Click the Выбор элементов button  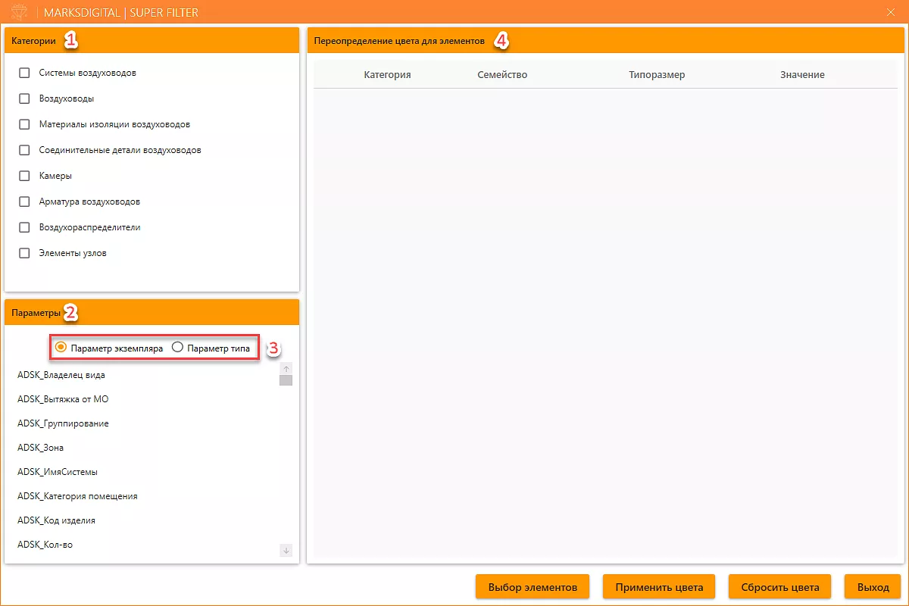(533, 587)
